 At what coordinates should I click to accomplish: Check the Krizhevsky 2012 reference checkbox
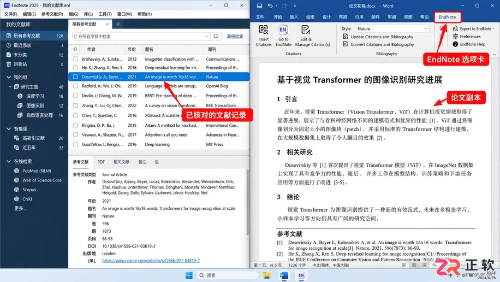(75, 59)
